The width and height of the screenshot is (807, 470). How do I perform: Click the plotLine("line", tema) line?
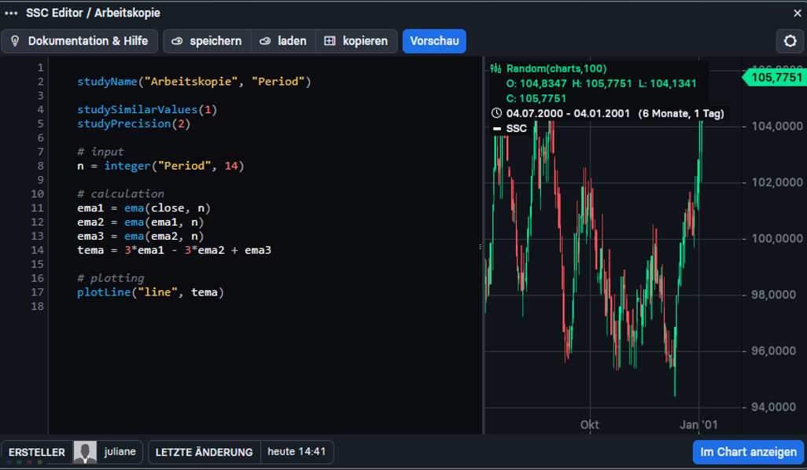pyautogui.click(x=150, y=292)
